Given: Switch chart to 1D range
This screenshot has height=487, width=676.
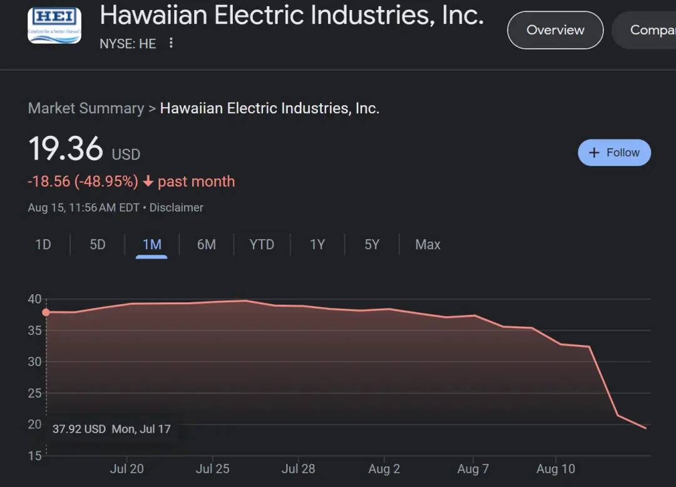Looking at the screenshot, I should (x=43, y=244).
